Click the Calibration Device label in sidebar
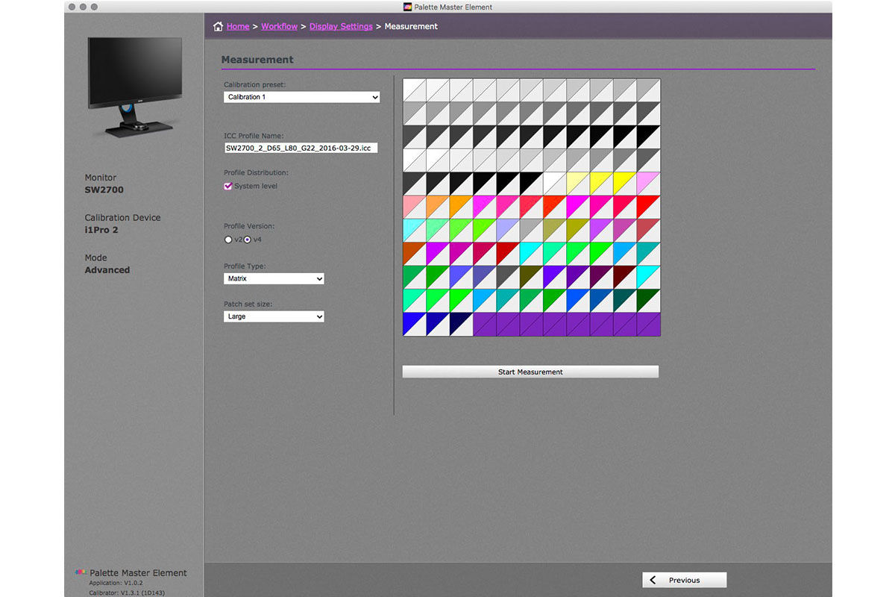The width and height of the screenshot is (895, 597). (x=122, y=218)
